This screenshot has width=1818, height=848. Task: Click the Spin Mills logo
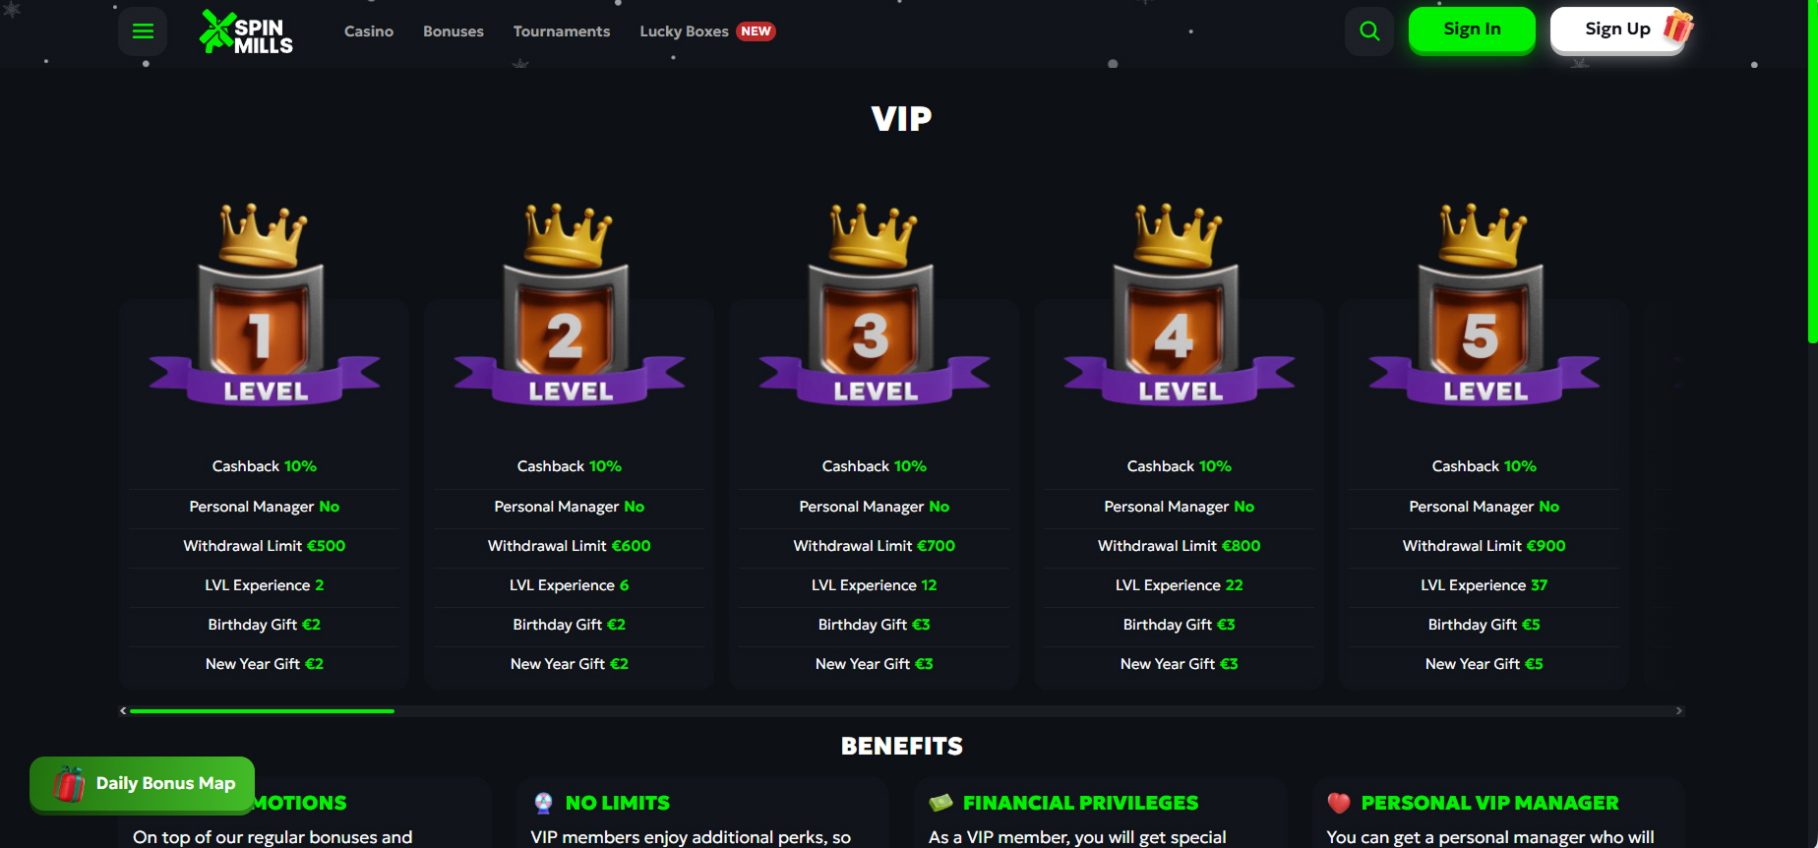[246, 31]
